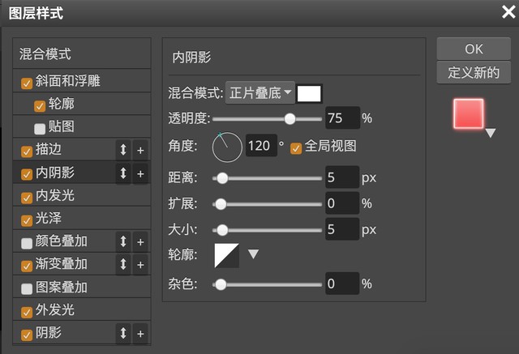Uncheck the 斜面和浮雕 checkbox

point(27,82)
